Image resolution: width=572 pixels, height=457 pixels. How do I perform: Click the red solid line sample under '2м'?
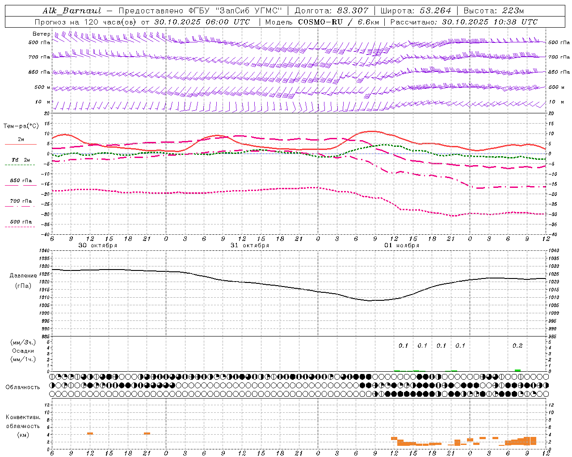click(x=20, y=145)
